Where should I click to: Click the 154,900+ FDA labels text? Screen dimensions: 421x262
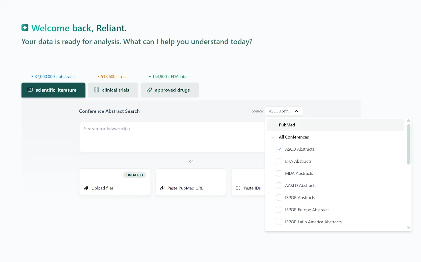[171, 77]
